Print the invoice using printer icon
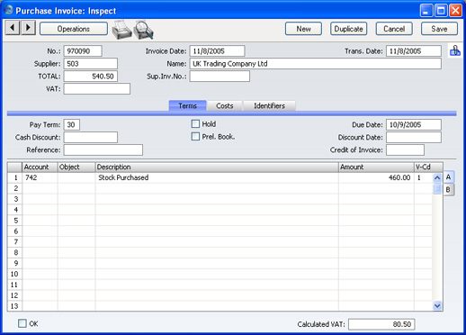Screen dimensions: 466x335 click(x=121, y=30)
